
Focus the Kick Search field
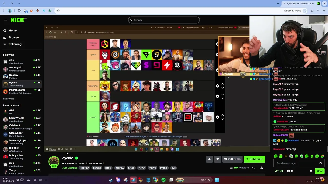164,20
